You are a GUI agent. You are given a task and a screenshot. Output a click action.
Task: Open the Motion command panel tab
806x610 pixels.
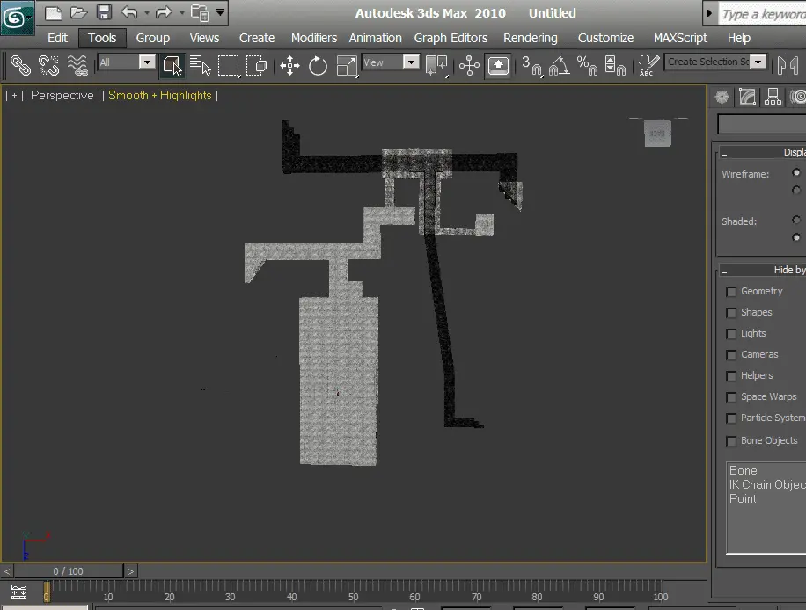[798, 97]
